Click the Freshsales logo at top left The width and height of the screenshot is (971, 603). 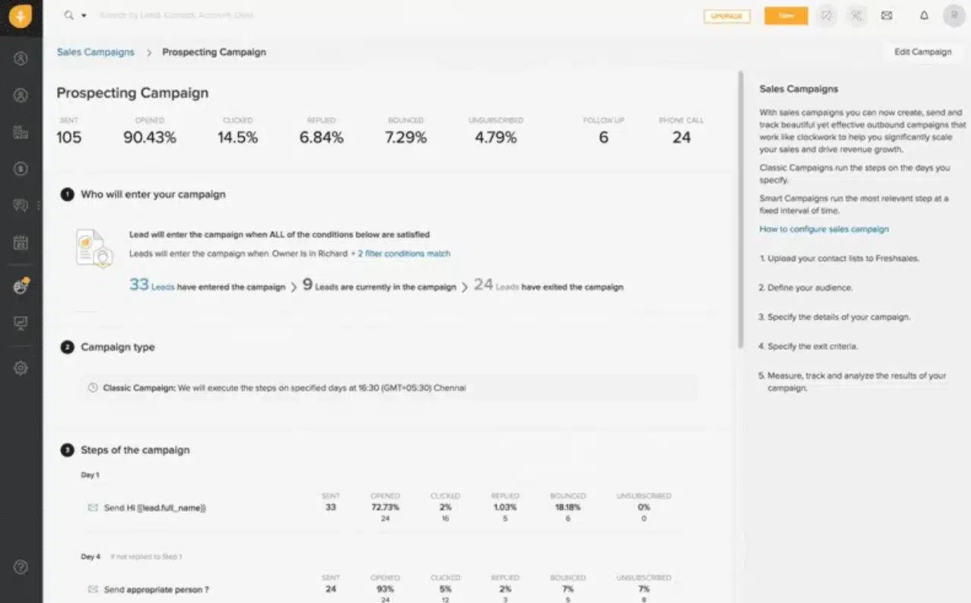coord(21,16)
